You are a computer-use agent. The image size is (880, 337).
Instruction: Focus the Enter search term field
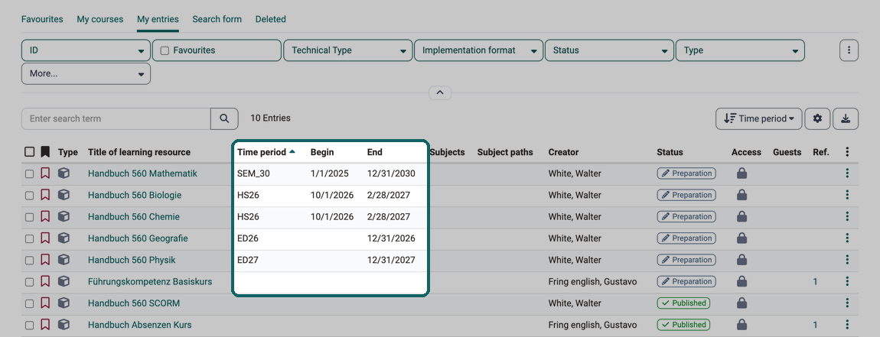[116, 119]
